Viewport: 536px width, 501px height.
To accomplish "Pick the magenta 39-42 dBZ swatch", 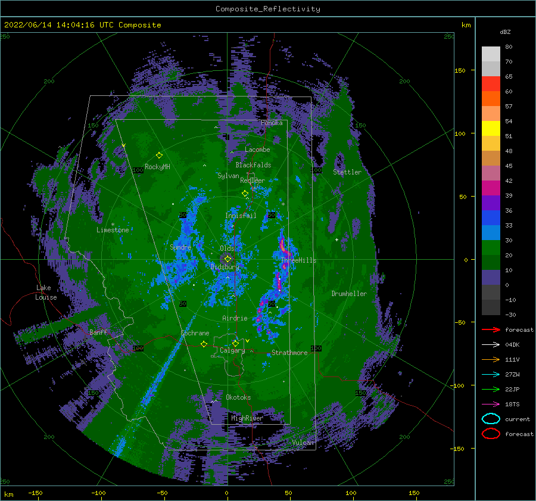I will (x=491, y=188).
